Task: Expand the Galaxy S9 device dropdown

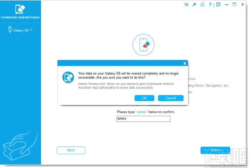Action: coord(31,30)
